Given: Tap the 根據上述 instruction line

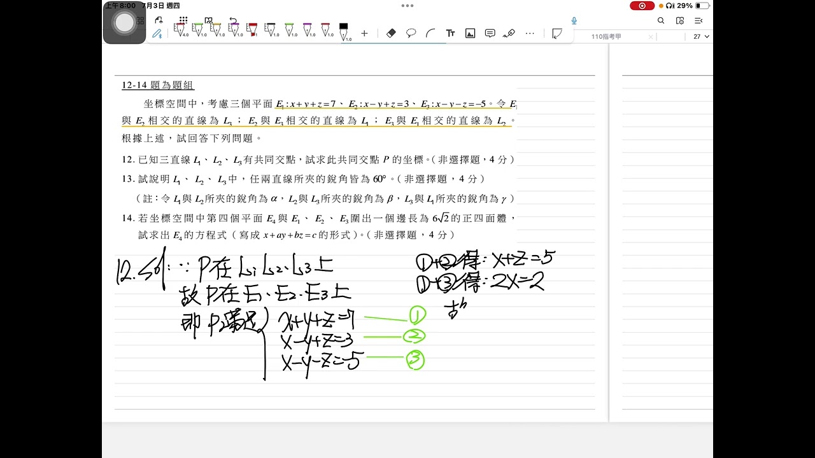Looking at the screenshot, I should click(192, 138).
